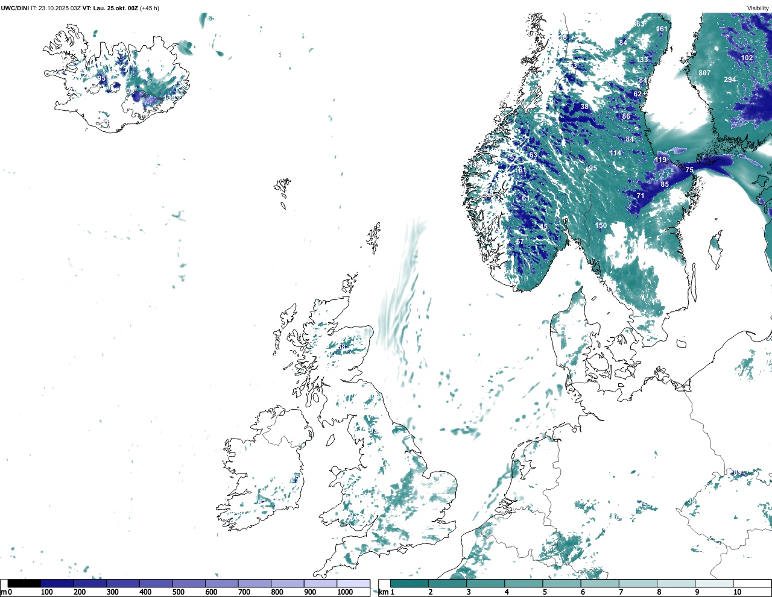Image resolution: width=772 pixels, height=597 pixels.
Task: Click the '62' visibility value on map
Action: pos(638,94)
